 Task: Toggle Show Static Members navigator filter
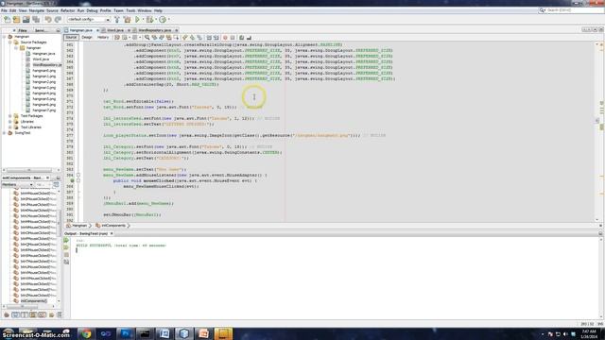pyautogui.click(x=25, y=314)
